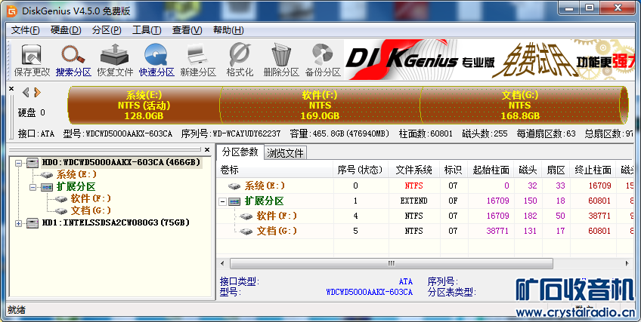
Task: Click the DiskGenius 专业版 promotional banner
Action: [x=488, y=60]
